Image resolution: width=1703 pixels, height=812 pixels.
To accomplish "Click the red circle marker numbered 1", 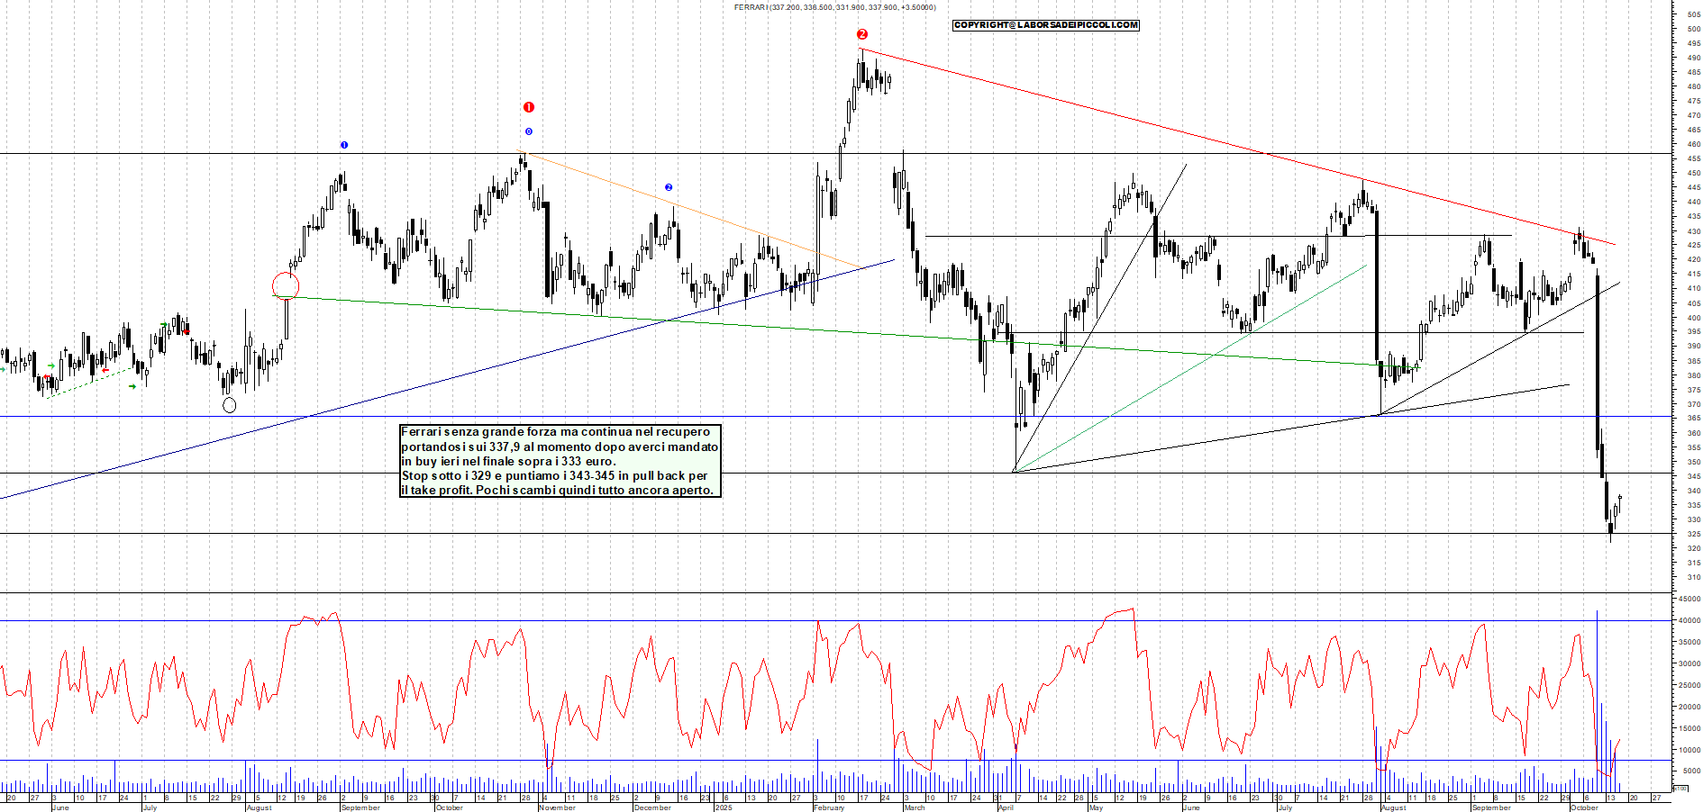I will tap(529, 107).
